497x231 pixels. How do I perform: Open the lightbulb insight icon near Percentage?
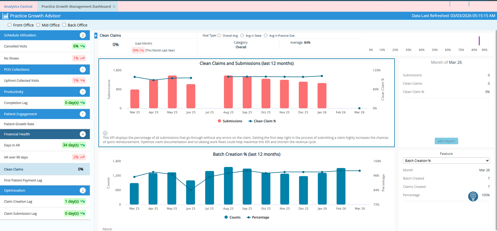coord(473,196)
